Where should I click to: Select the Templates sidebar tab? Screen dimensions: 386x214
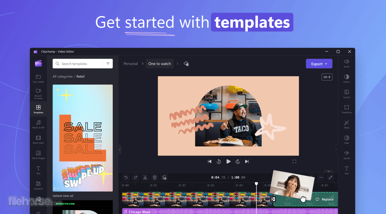click(38, 109)
